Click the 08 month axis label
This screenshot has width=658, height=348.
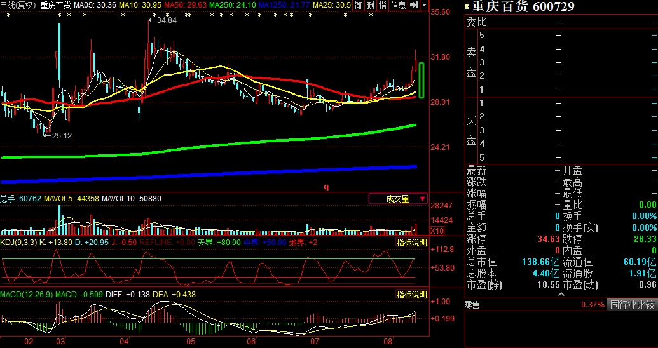pyautogui.click(x=388, y=341)
